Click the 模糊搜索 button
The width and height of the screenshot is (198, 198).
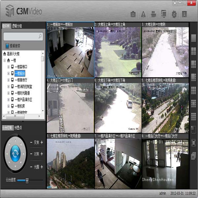pos(13,46)
